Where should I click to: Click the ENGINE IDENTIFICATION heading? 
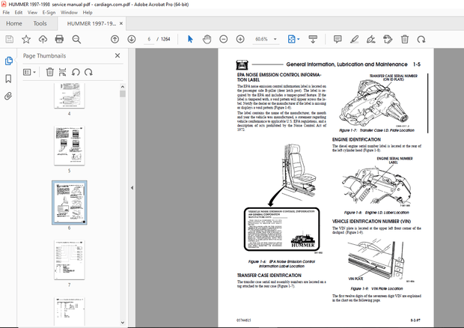coord(356,139)
